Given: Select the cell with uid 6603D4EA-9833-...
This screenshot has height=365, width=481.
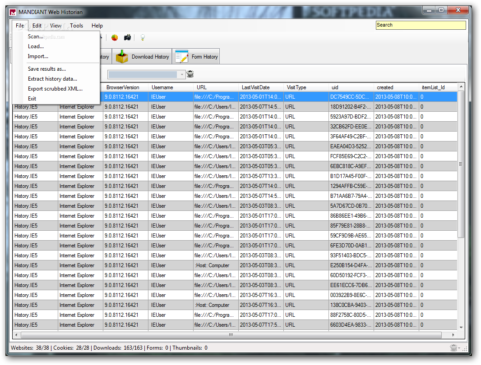Looking at the screenshot, I should click(351, 325).
